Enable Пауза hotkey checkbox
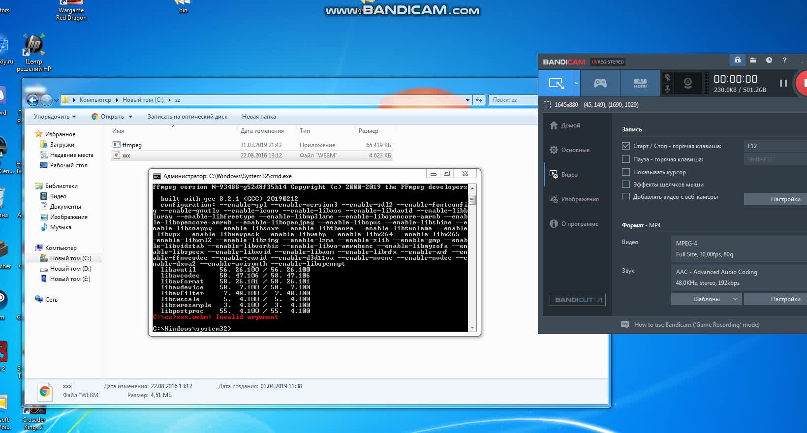807x433 pixels. tap(626, 159)
